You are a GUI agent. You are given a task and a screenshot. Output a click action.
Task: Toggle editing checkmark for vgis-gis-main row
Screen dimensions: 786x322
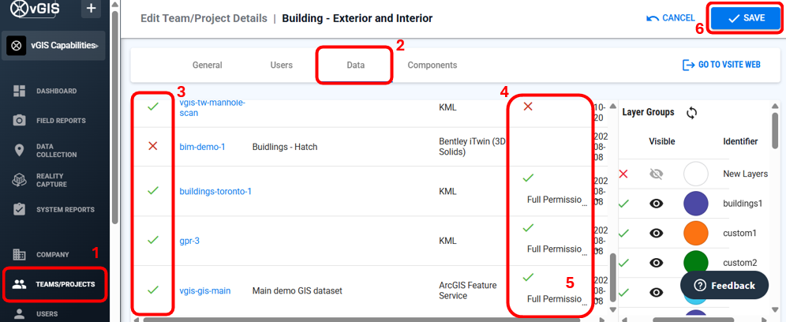[528, 276]
